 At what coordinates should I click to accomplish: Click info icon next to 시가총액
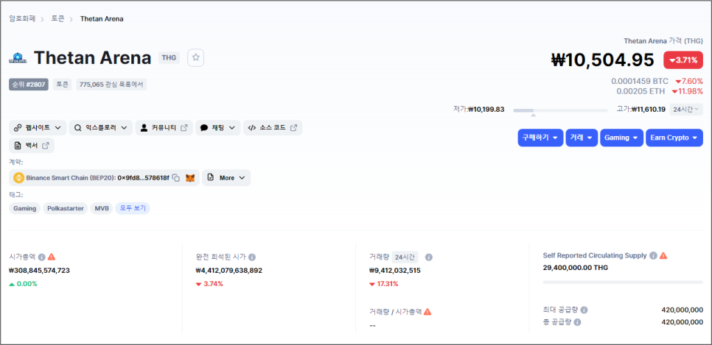pos(41,257)
